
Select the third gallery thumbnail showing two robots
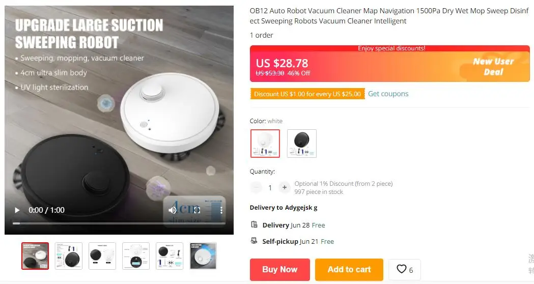tap(102, 255)
